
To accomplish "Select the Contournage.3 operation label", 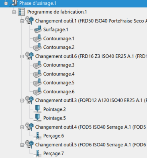I will tap(59, 65).
